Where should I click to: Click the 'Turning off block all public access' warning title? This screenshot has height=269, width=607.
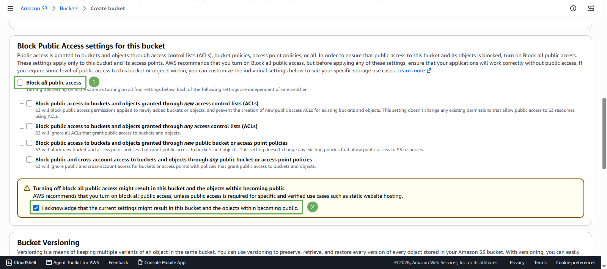(159, 188)
